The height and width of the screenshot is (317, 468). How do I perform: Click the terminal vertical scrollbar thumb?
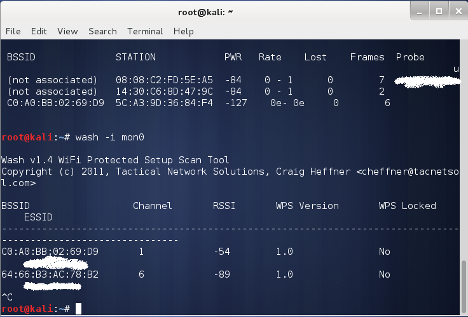[x=464, y=286]
